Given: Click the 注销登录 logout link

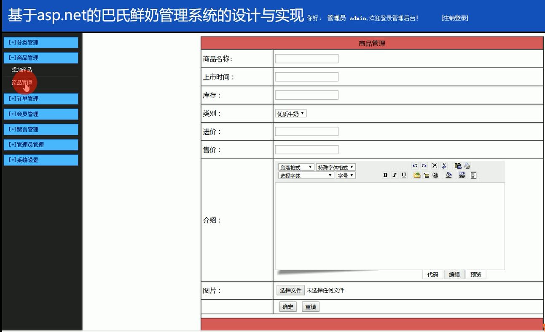Looking at the screenshot, I should pyautogui.click(x=455, y=18).
